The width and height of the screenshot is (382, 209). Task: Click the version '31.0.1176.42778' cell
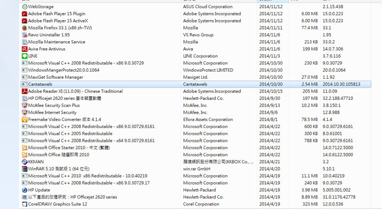click(339, 197)
